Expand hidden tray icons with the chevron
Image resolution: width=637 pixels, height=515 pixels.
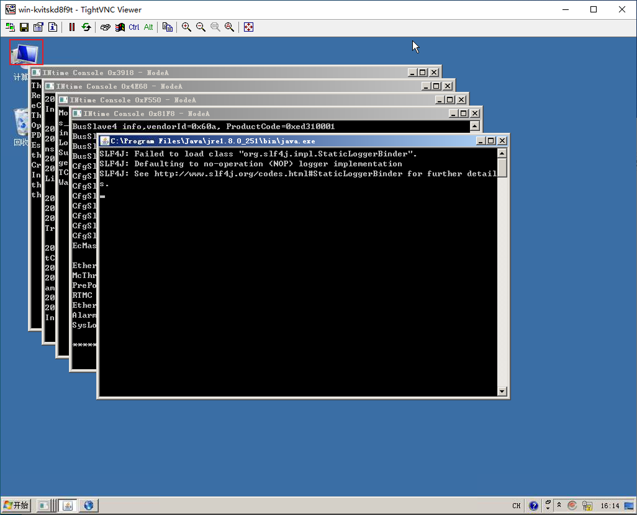click(559, 506)
